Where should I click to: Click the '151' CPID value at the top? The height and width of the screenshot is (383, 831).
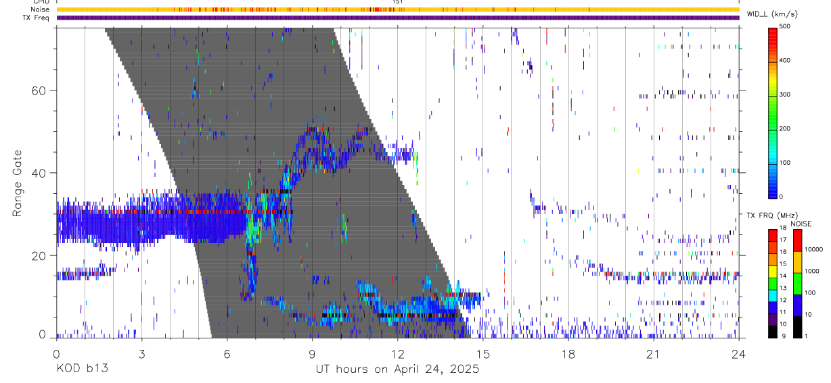[398, 2]
